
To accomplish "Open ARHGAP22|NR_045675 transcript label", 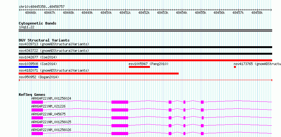I will point(48,114).
